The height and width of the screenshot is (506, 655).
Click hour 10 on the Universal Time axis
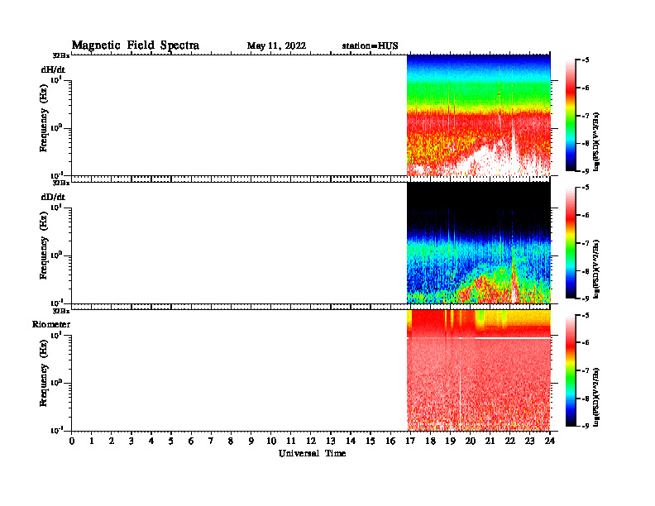tap(271, 442)
